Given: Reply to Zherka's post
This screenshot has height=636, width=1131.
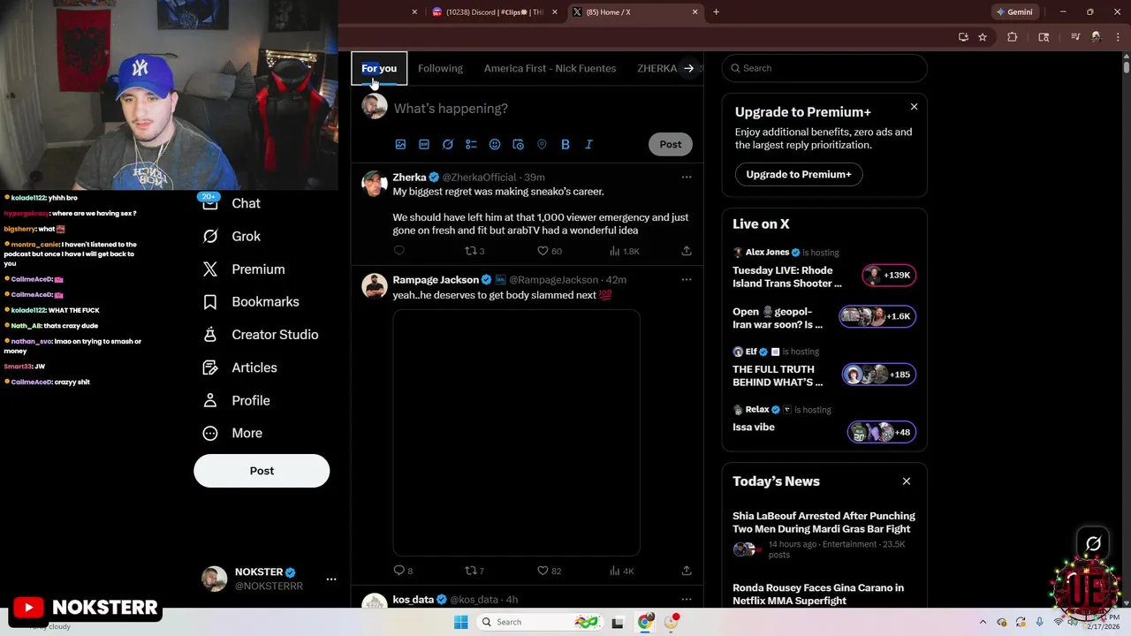Looking at the screenshot, I should point(399,251).
